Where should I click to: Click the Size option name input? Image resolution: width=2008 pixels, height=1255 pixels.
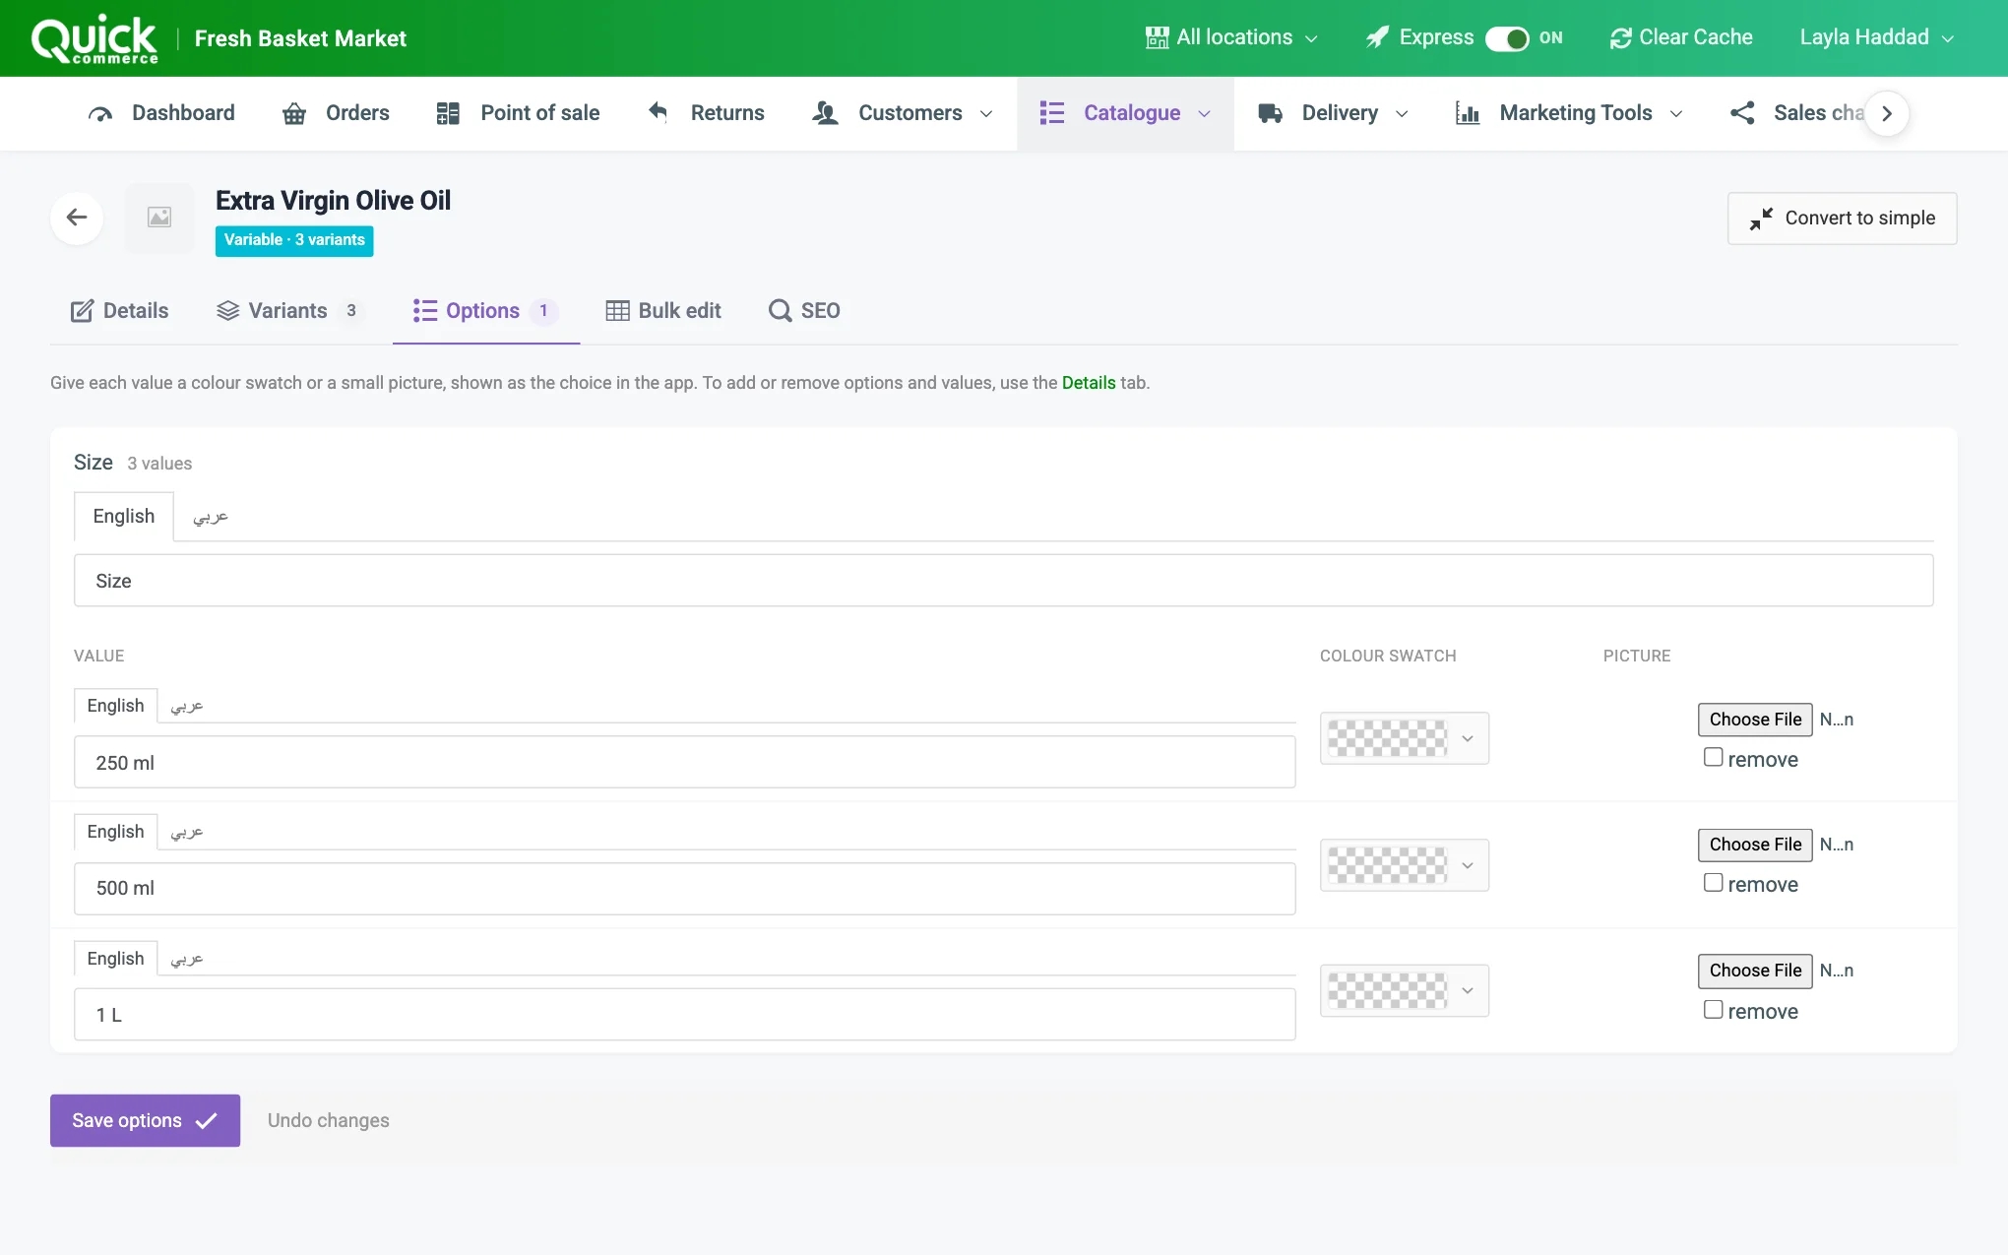(x=1003, y=581)
